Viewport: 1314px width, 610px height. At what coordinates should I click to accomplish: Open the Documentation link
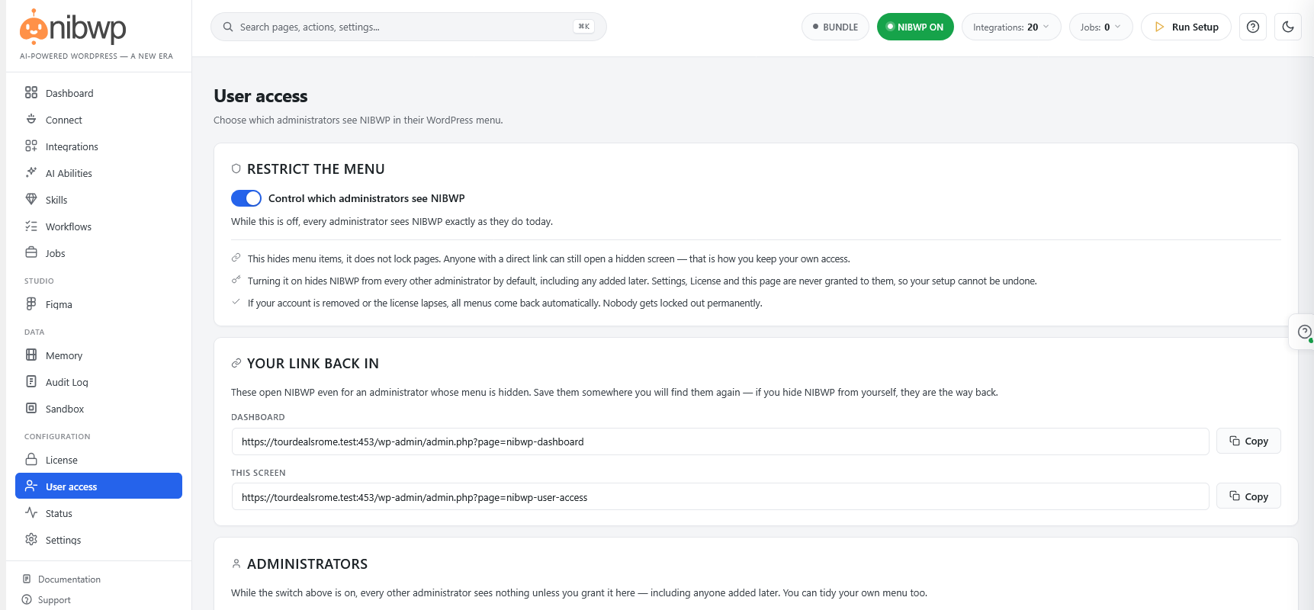tap(69, 579)
